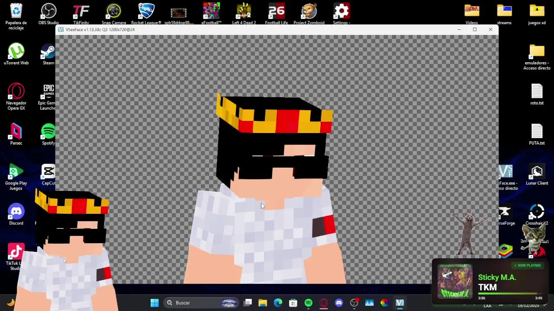Open the eFootball desktop icon
The height and width of the screenshot is (311, 554).
(211, 14)
